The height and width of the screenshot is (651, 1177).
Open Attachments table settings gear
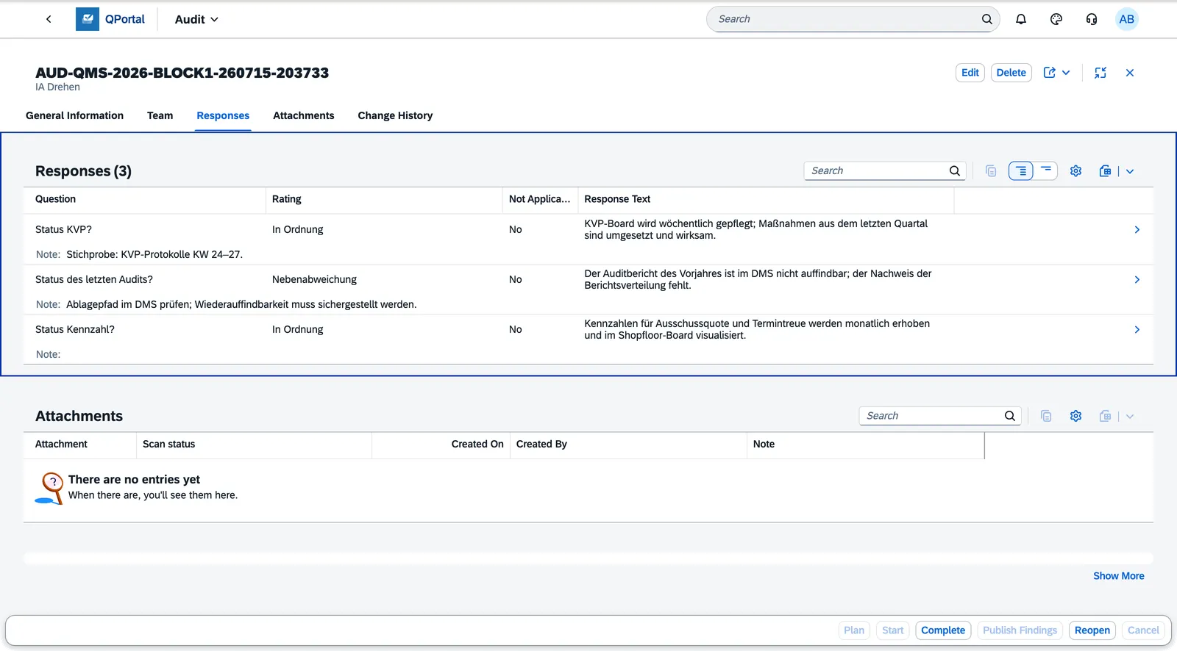[1075, 417]
